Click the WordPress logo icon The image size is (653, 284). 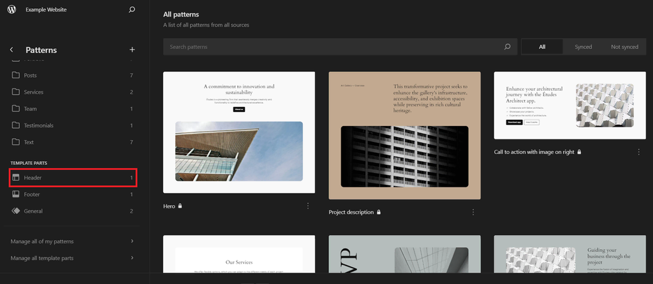pos(11,10)
